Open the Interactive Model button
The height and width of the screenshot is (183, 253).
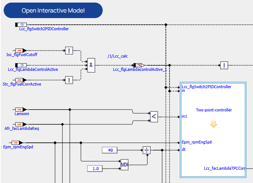point(53,10)
